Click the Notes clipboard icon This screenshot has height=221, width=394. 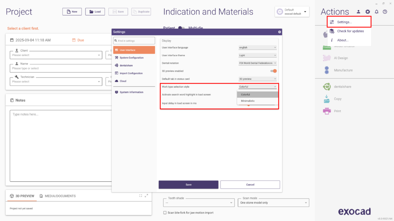click(12, 100)
